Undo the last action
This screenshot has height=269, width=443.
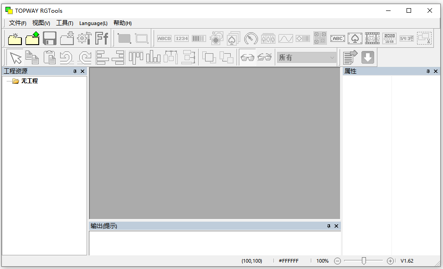coord(67,58)
